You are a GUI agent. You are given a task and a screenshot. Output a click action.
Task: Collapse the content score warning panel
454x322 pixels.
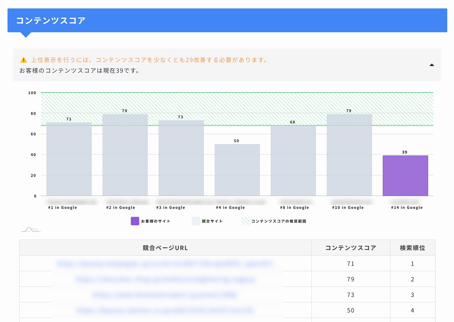[432, 65]
